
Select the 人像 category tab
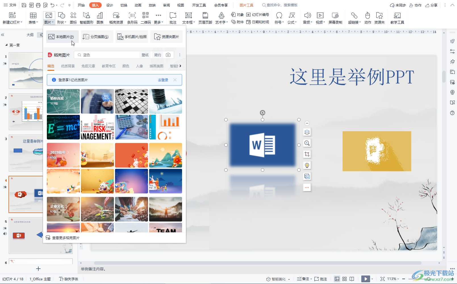pos(139,66)
